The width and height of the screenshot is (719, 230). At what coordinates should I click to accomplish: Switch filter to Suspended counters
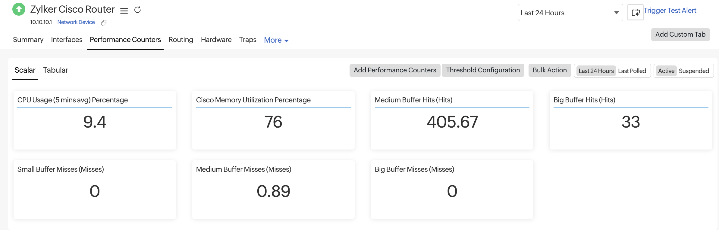694,71
